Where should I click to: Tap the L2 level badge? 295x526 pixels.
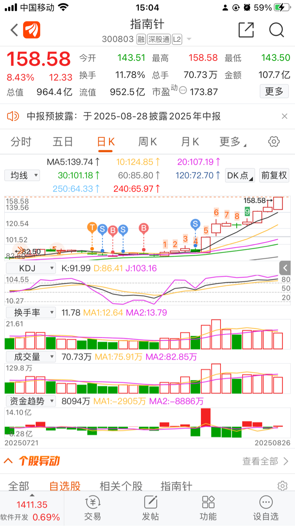click(x=177, y=39)
